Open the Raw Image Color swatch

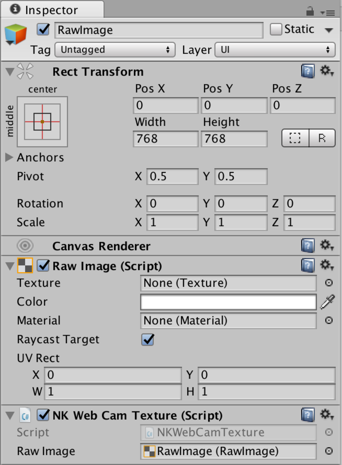(228, 302)
